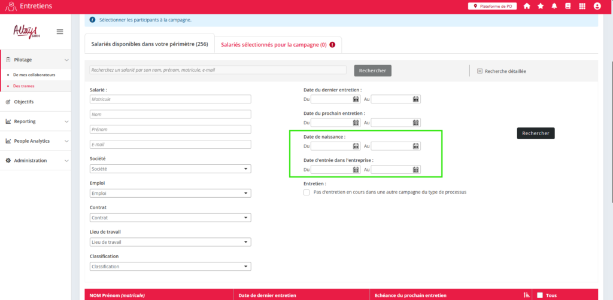Open the applications grid icon
613x300 pixels.
click(582, 6)
